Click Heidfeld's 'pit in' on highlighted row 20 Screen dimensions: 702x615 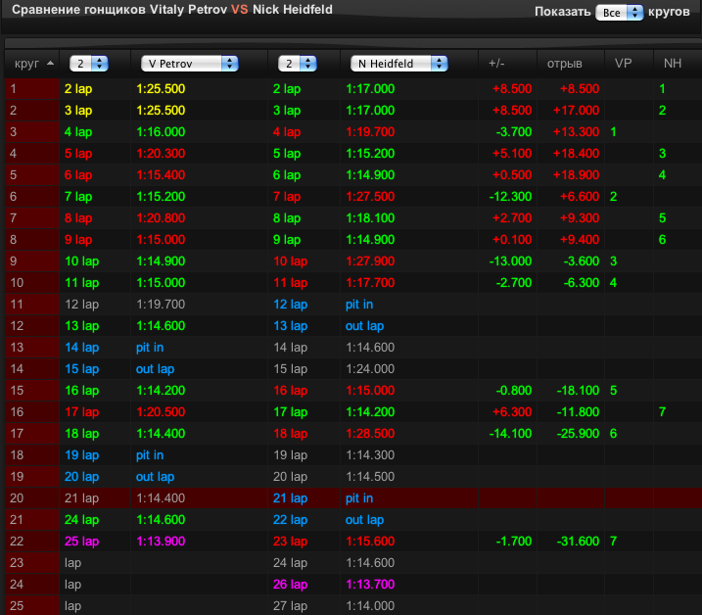[x=359, y=498]
